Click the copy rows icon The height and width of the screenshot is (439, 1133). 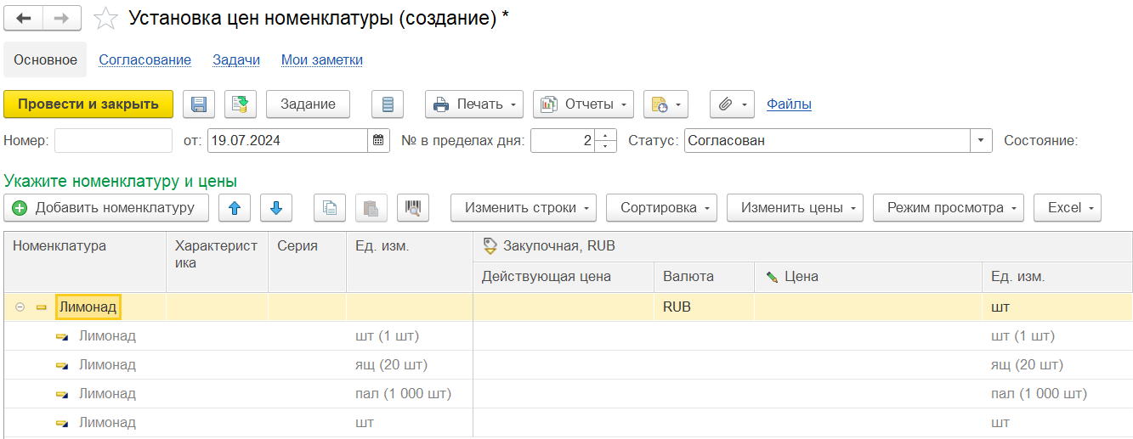coord(330,208)
